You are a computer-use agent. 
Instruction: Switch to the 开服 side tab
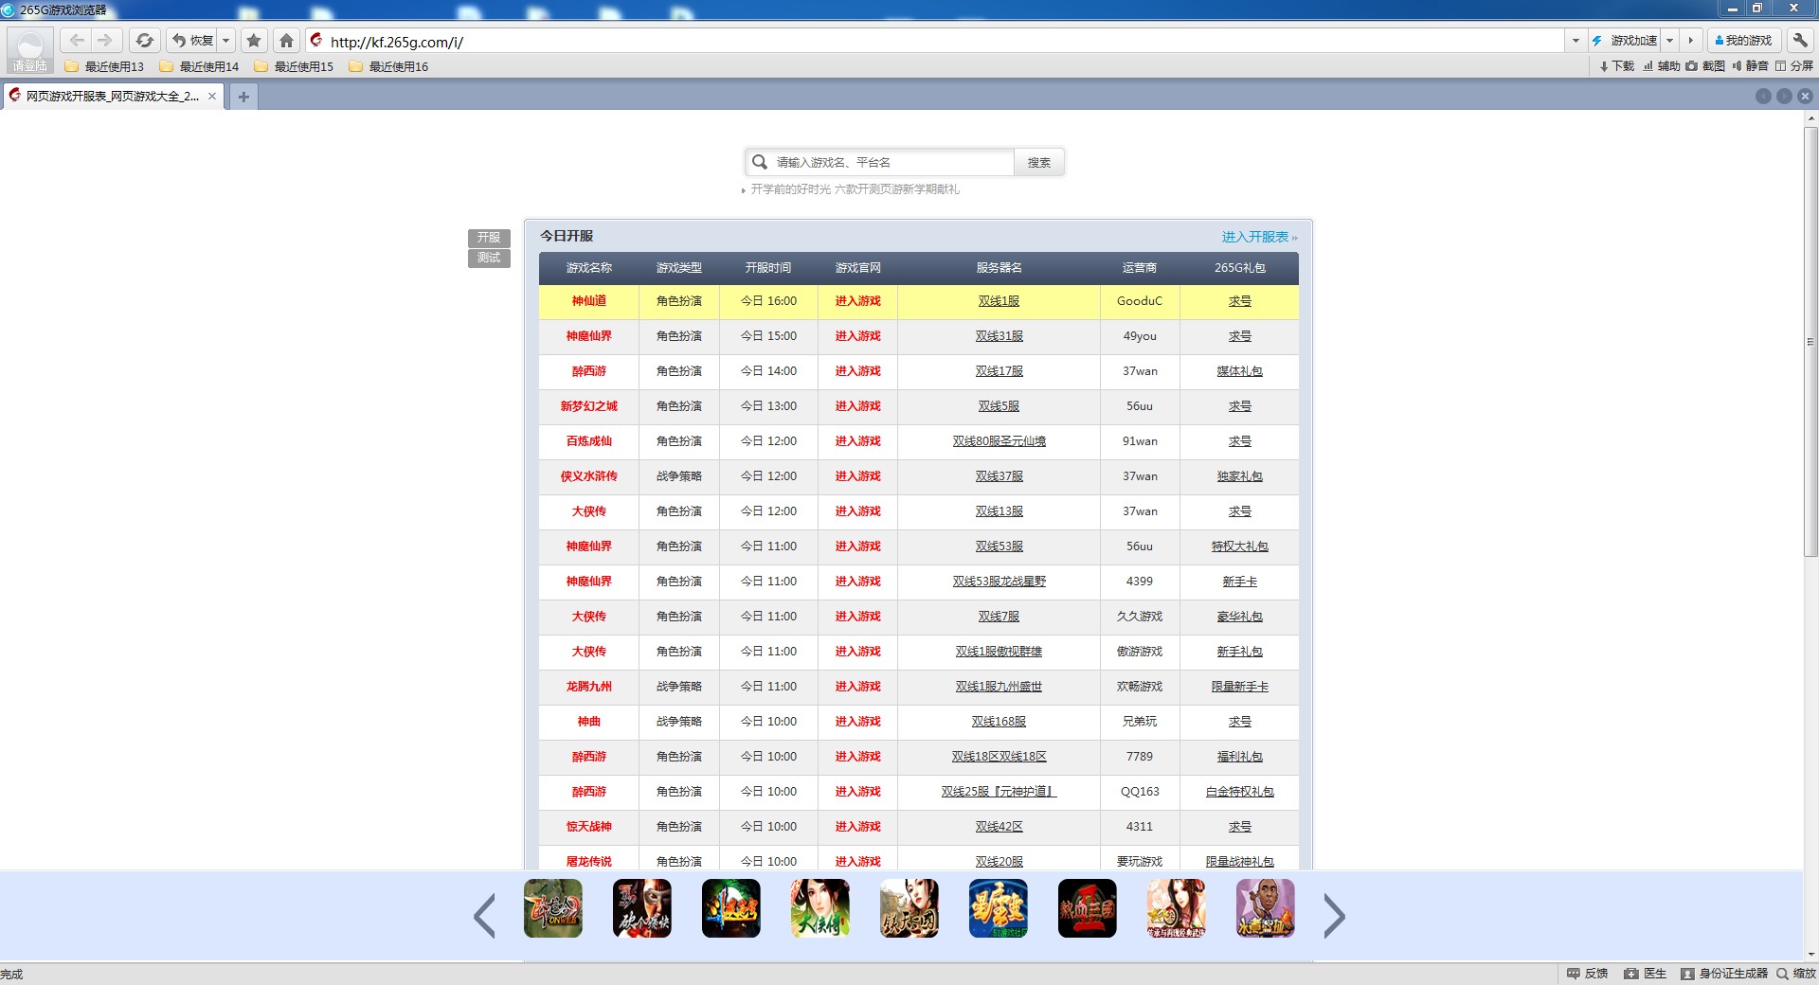pos(489,238)
